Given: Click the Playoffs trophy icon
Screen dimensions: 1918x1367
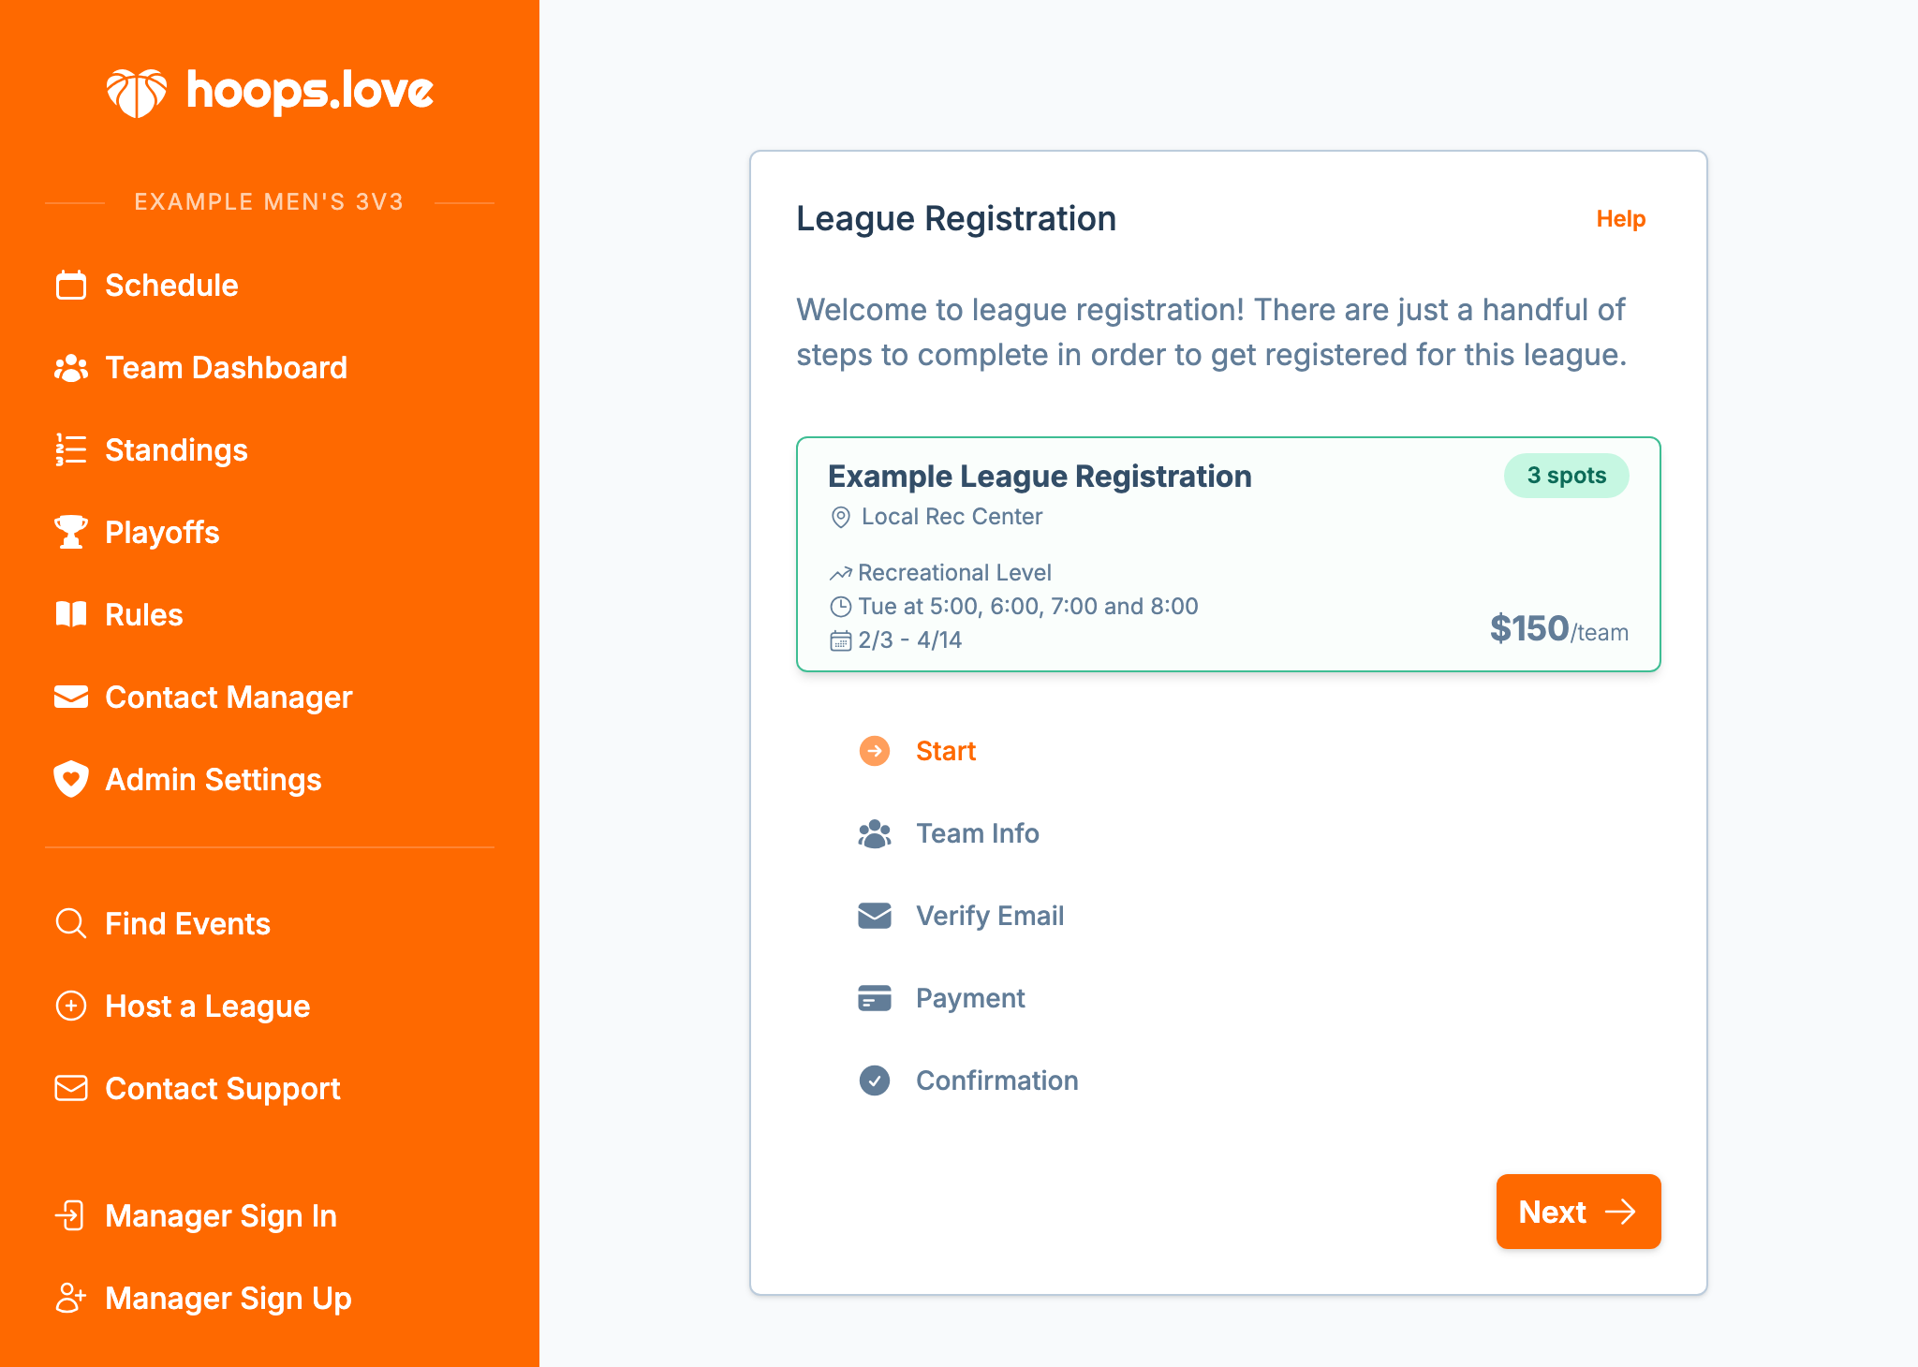Looking at the screenshot, I should pos(70,532).
